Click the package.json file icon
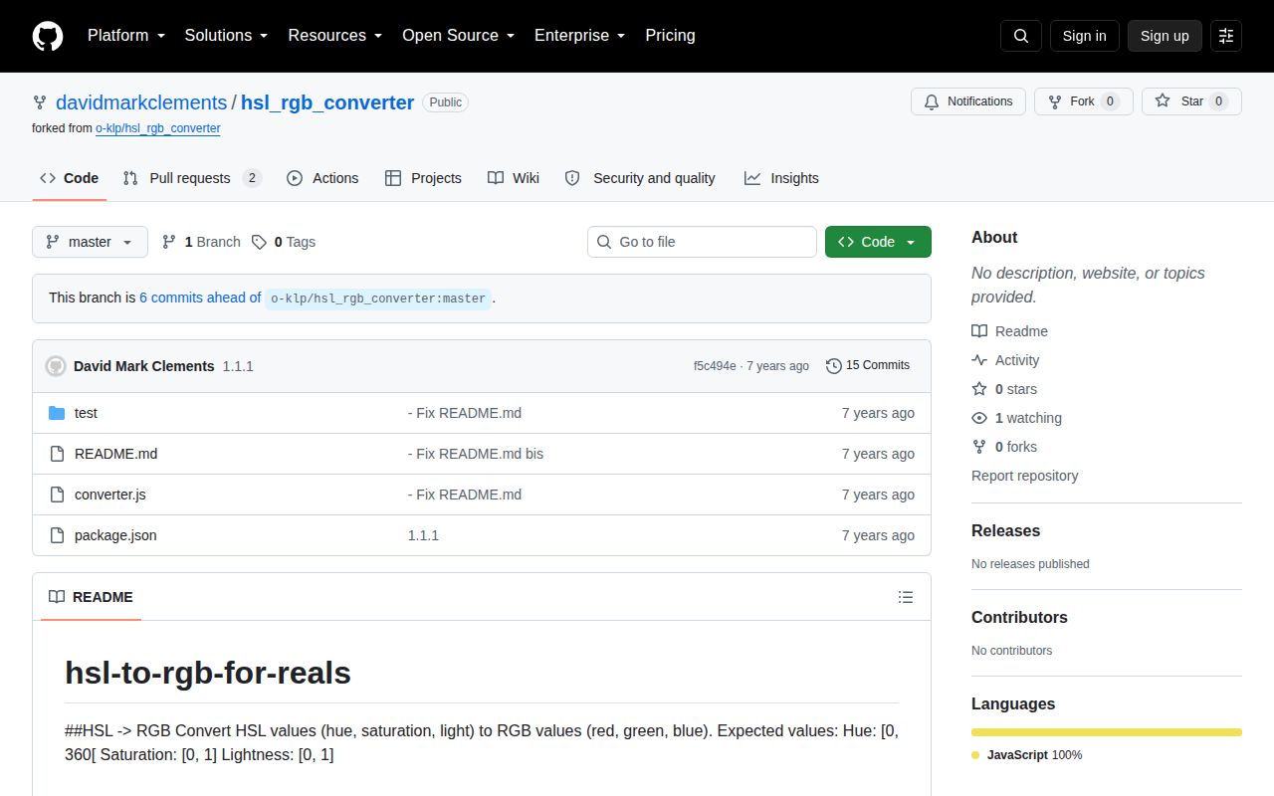Viewport: 1274px width, 796px height. 57,535
